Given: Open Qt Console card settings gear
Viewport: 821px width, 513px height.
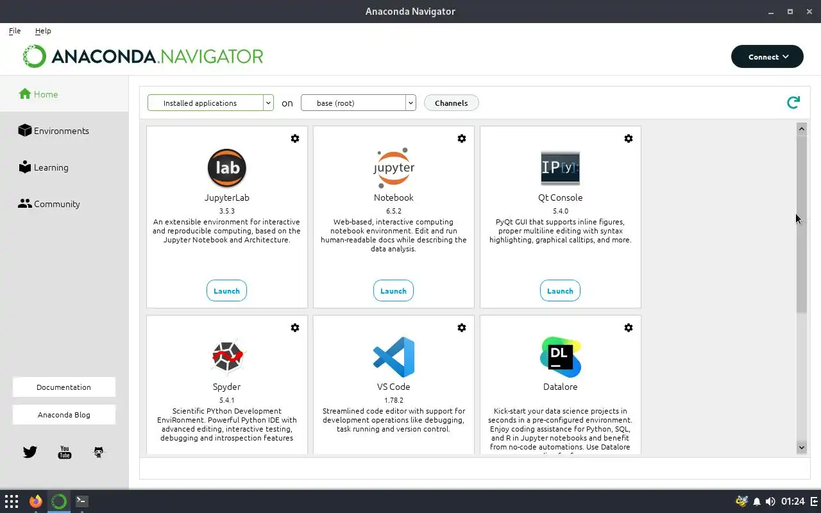Looking at the screenshot, I should click(x=629, y=139).
